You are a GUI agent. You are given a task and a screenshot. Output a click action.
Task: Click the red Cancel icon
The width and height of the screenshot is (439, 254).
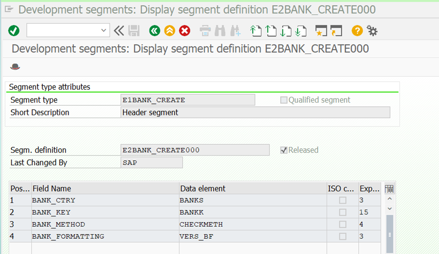(185, 31)
